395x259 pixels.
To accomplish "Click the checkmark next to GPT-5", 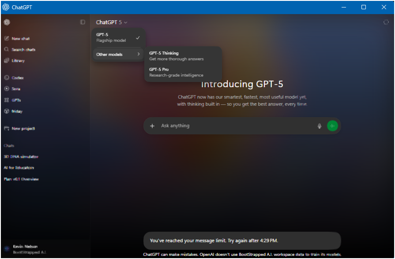I will tap(138, 38).
